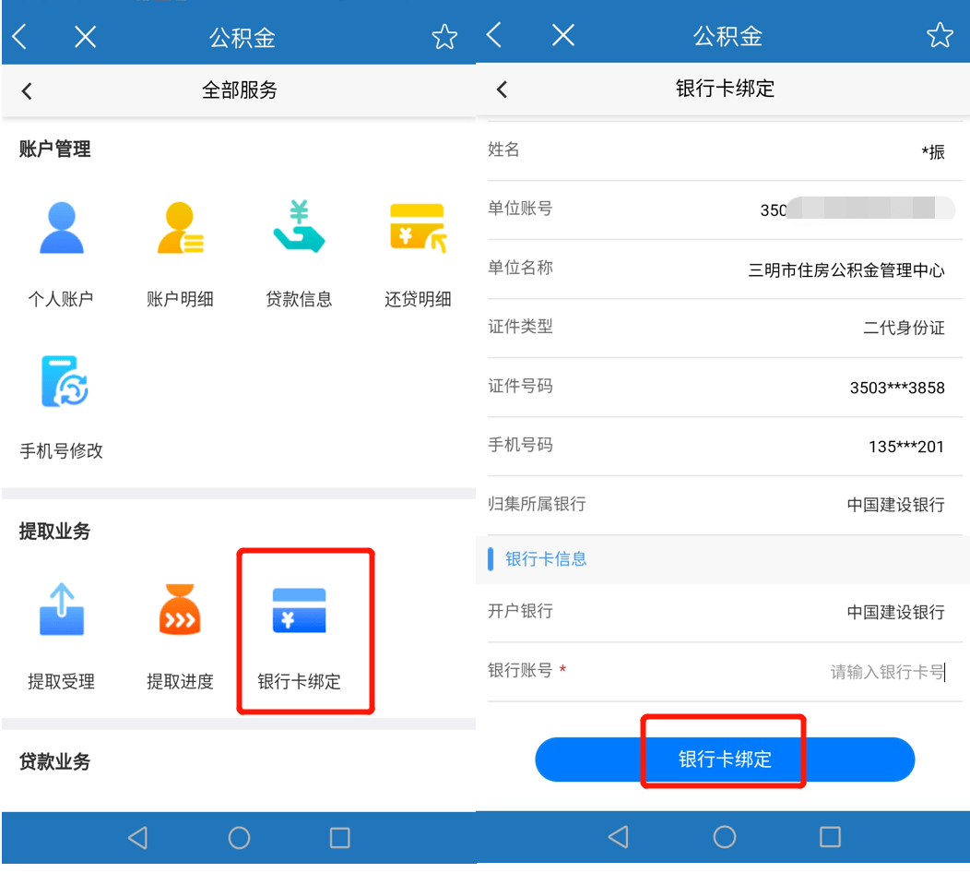Viewport: 970px width, 873px height.
Task: Tap Android back triangle on left screen
Action: pyautogui.click(x=138, y=838)
